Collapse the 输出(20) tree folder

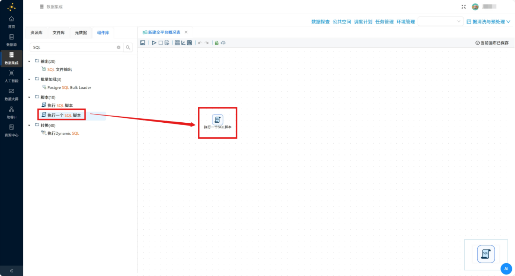(29, 61)
